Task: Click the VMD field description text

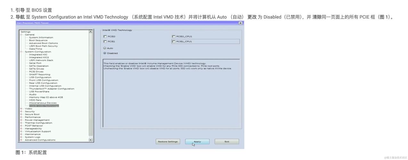Action: (x=167, y=66)
